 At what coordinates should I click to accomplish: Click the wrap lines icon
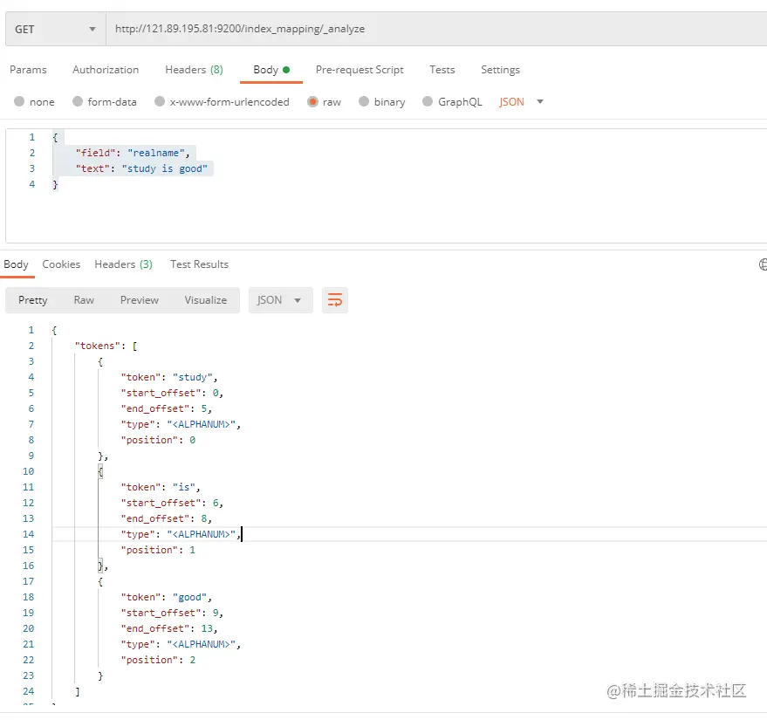click(334, 300)
